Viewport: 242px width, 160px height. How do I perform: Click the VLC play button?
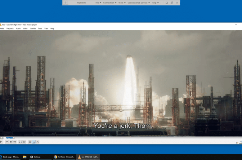[1, 142]
